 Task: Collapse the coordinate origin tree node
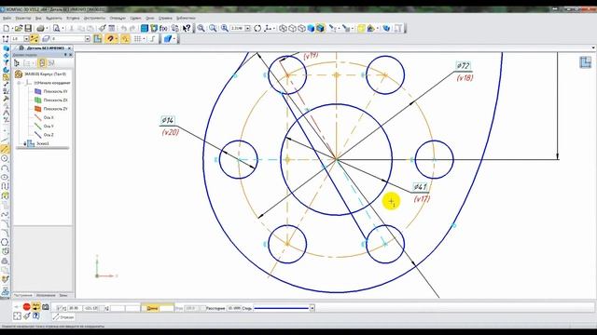pos(19,83)
